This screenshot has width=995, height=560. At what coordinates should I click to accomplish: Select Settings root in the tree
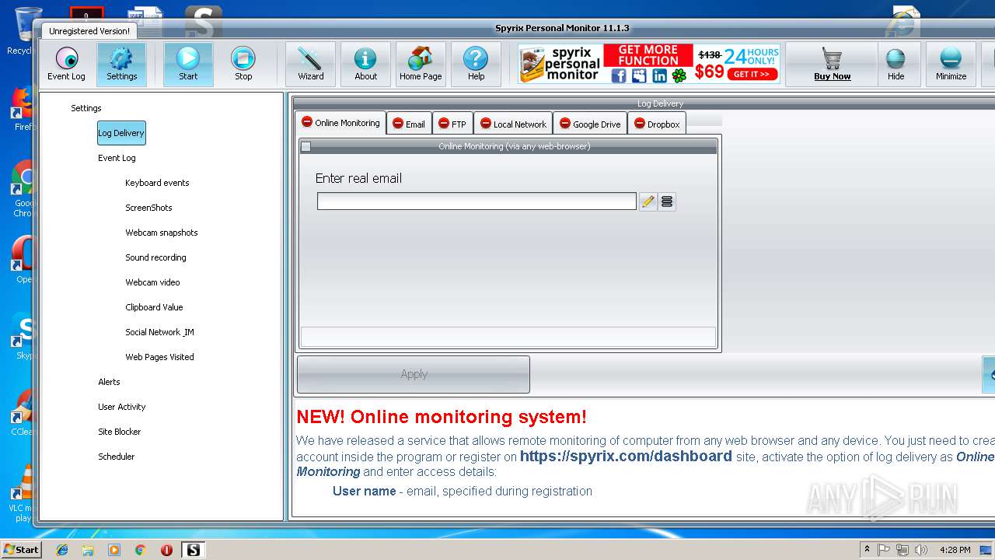[x=86, y=108]
